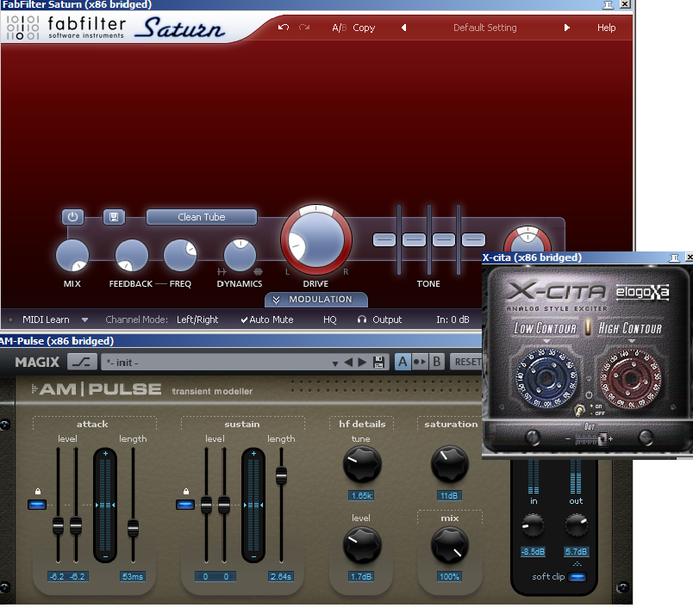
Task: Click the hf details level knob
Action: (x=362, y=546)
